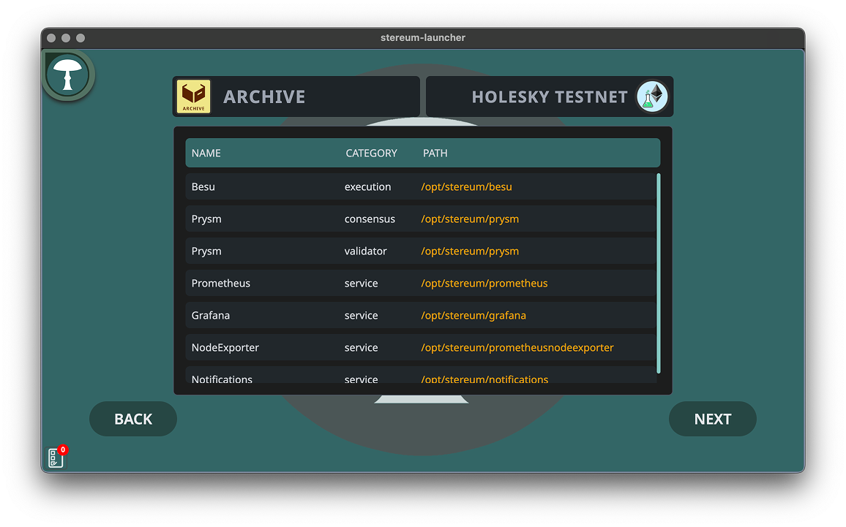The width and height of the screenshot is (846, 527).
Task: Click the PATH column header
Action: tap(435, 153)
